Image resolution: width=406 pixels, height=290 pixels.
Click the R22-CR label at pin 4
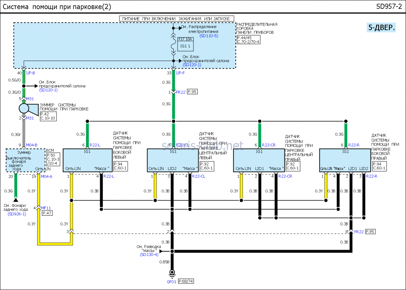(285, 176)
